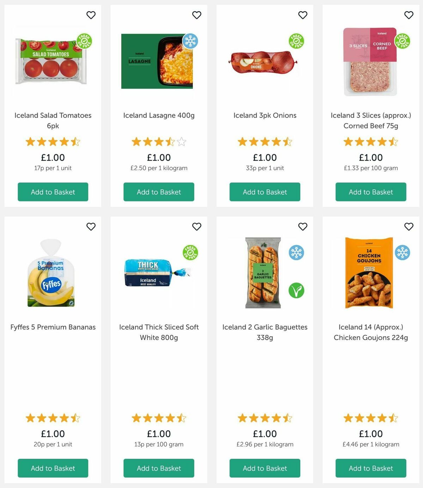Image resolution: width=423 pixels, height=488 pixels.
Task: View Fyffes bananas product photo
Action: tap(51, 273)
